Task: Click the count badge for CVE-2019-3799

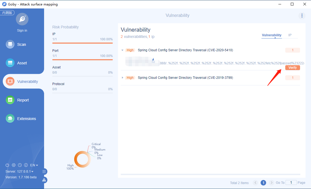Action: tap(293, 78)
